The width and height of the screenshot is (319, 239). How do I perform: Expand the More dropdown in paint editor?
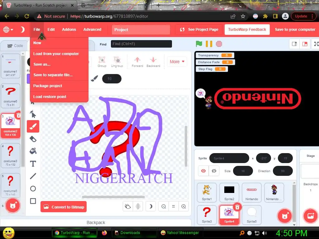(x=177, y=62)
